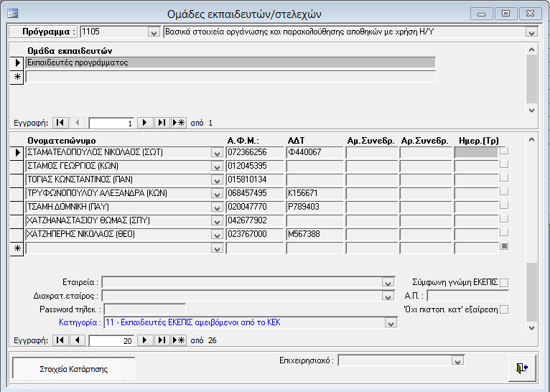Open name dropdown for ΣΤΑΜΟΣ ΓΕΩΡΓΙΟΣ row
The height and width of the screenshot is (392, 550).
coord(216,166)
